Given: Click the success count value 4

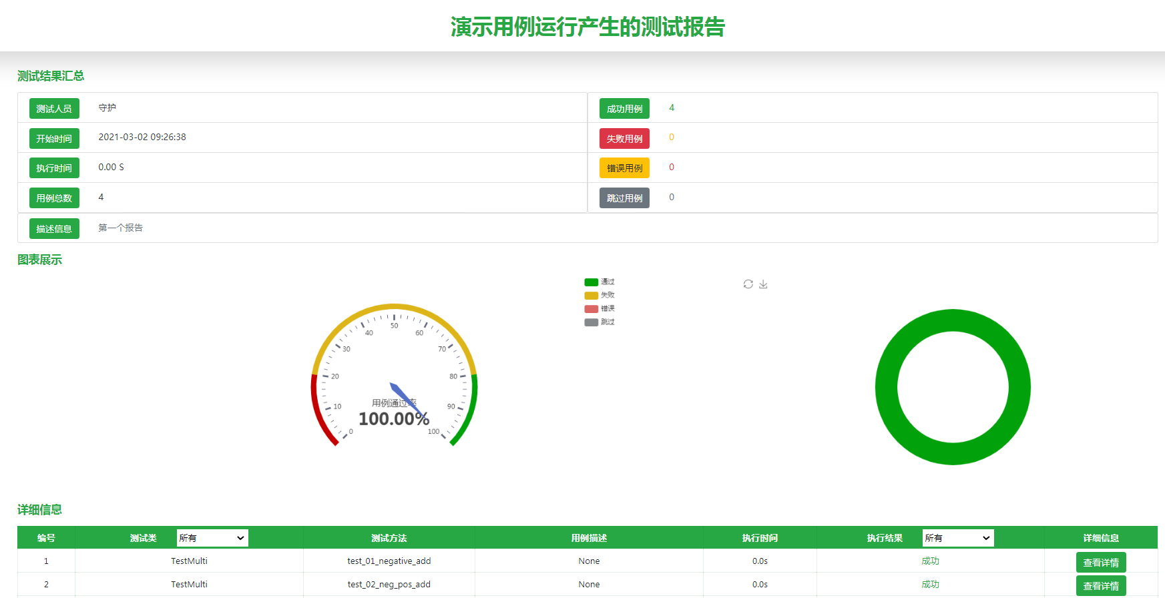Looking at the screenshot, I should (x=672, y=107).
